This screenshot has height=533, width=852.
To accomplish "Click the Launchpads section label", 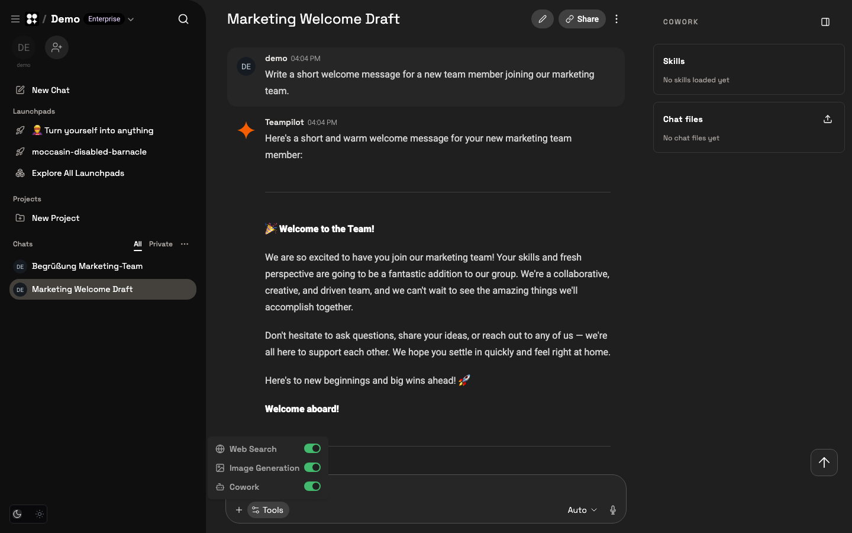I will tap(34, 111).
